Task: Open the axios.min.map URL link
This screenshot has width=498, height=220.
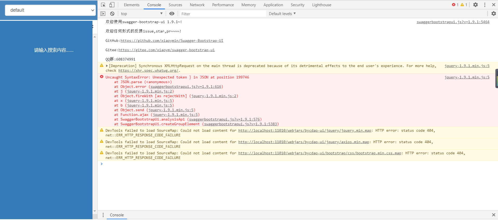Action: pyautogui.click(x=304, y=142)
